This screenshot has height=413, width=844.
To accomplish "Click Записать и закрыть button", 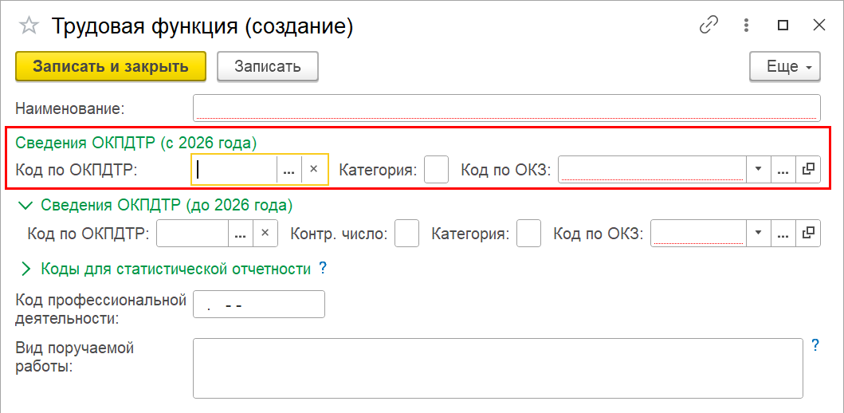I will [111, 66].
